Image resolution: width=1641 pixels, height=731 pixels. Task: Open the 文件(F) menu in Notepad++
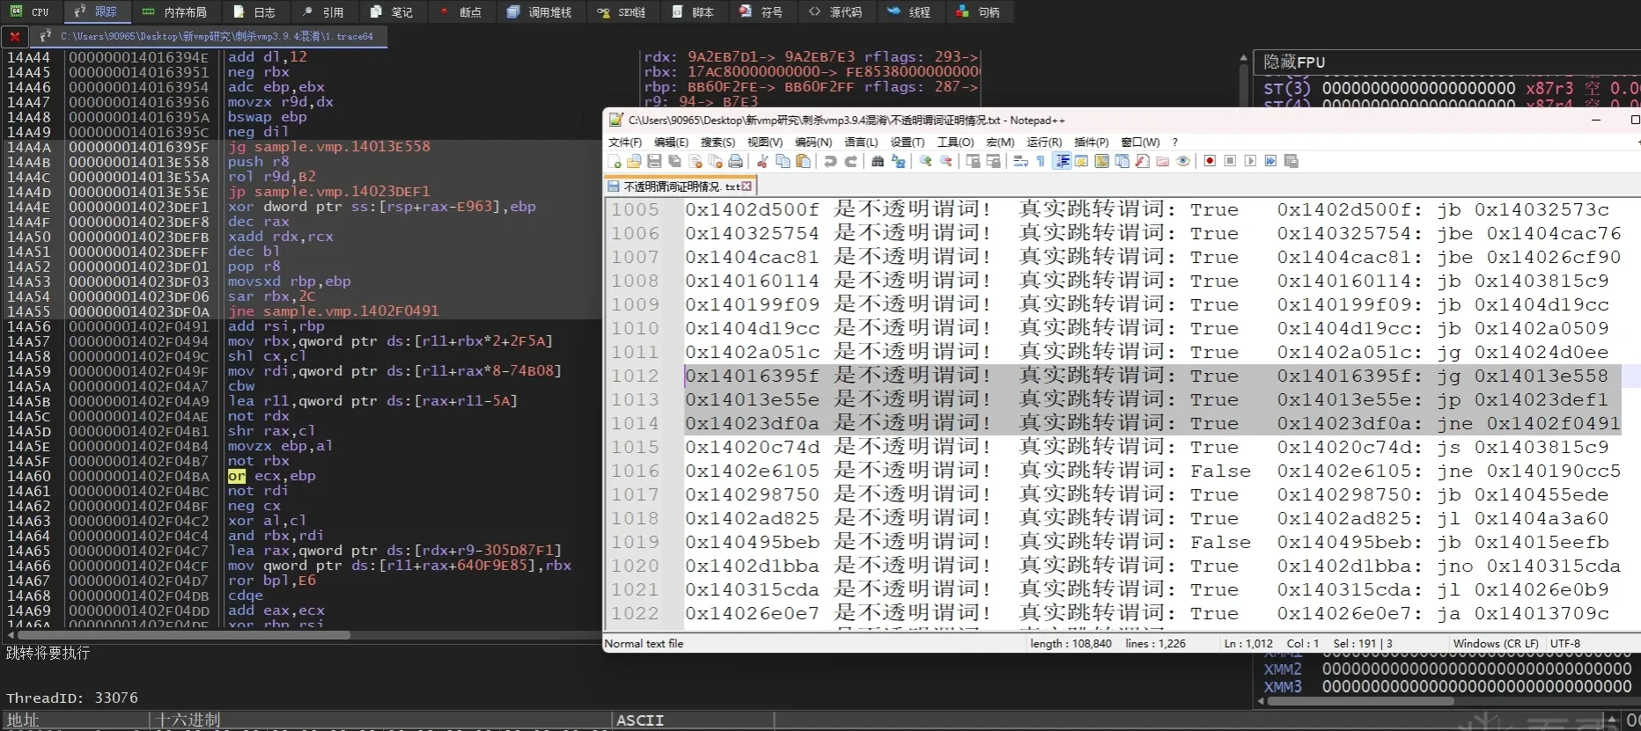point(625,142)
